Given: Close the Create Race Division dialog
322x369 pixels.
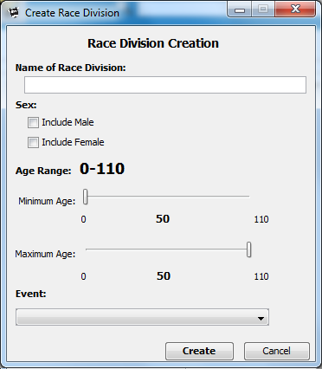Looking at the screenshot, I should 295,10.
